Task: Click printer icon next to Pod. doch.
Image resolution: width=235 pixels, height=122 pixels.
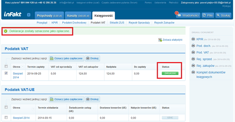Action: point(193,46)
